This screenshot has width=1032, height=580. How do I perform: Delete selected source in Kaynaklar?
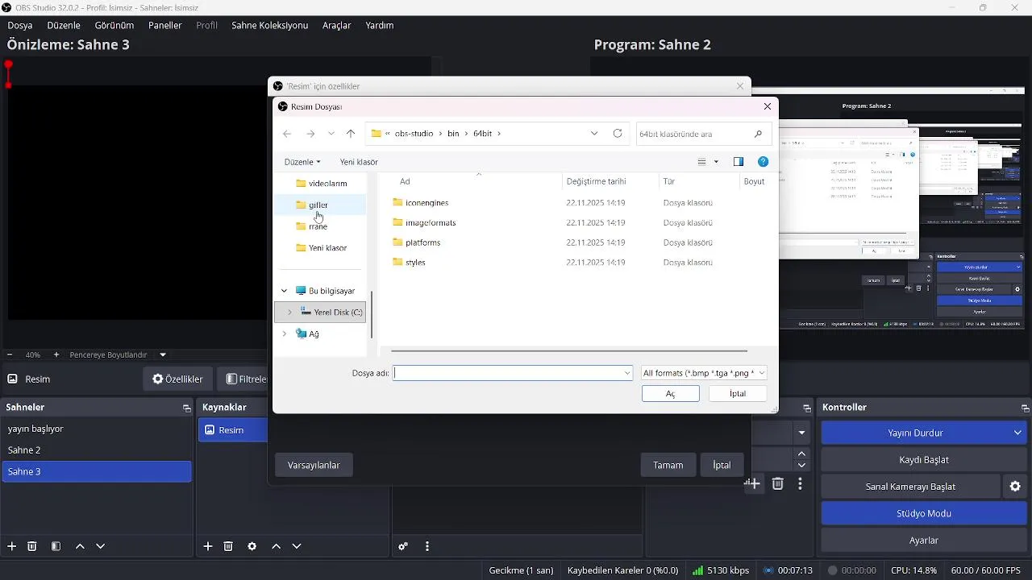[x=228, y=546]
